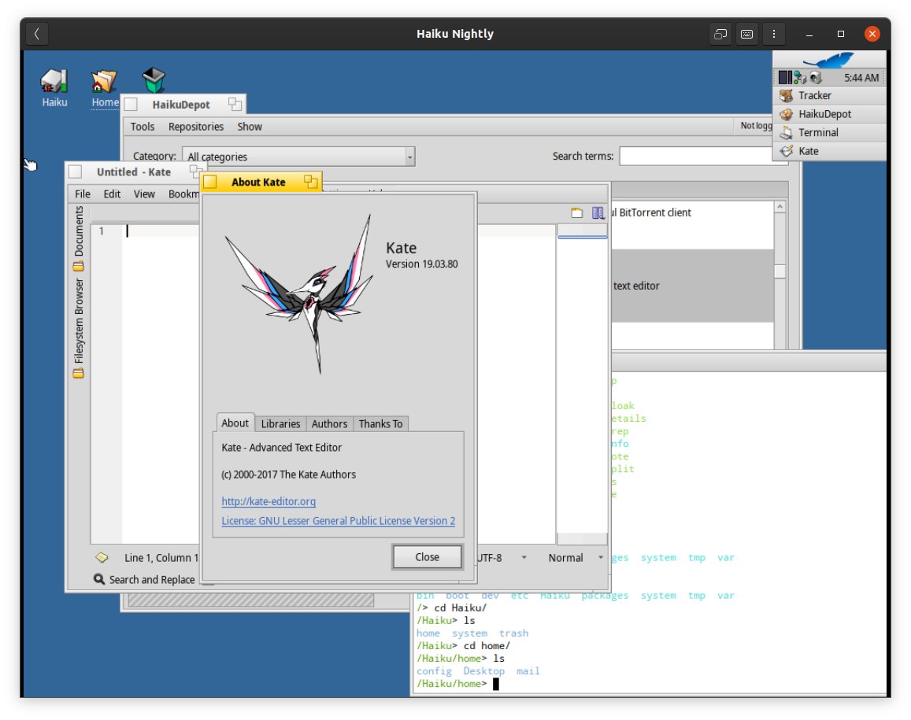Click the bookmarks book icon in Kate toolbar
The image size is (911, 720).
tap(598, 213)
